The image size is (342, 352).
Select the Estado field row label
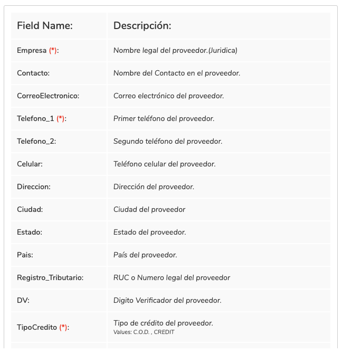[30, 232]
